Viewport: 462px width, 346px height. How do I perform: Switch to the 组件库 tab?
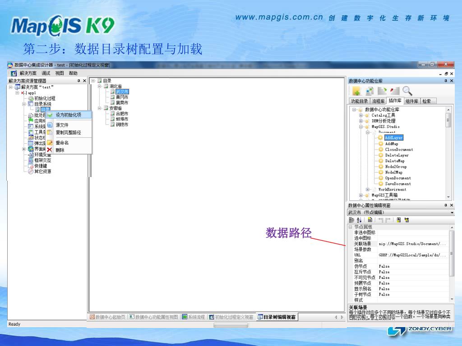(411, 101)
